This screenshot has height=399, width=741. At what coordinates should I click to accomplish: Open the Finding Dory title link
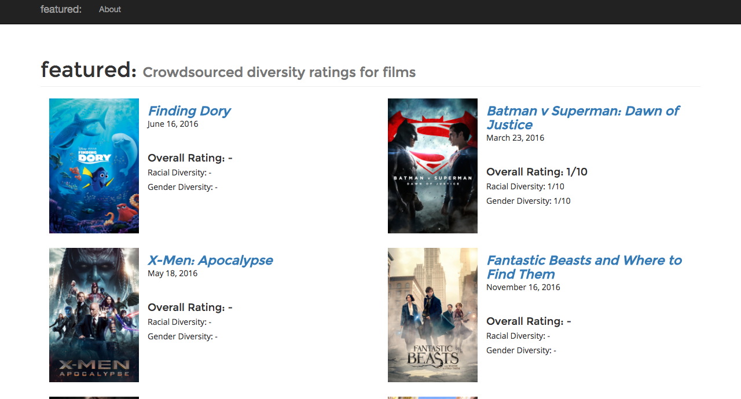pos(189,111)
